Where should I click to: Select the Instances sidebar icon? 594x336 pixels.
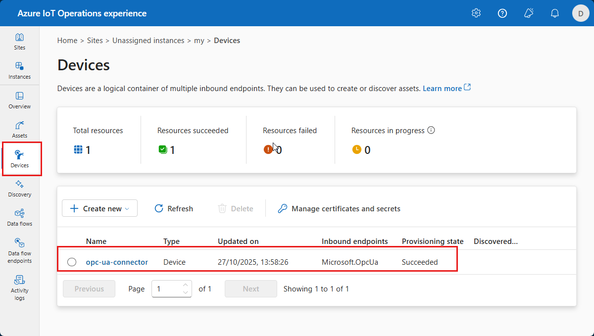pyautogui.click(x=19, y=70)
